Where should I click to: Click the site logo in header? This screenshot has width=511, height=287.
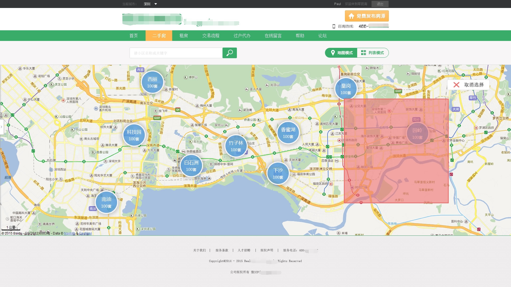point(181,20)
